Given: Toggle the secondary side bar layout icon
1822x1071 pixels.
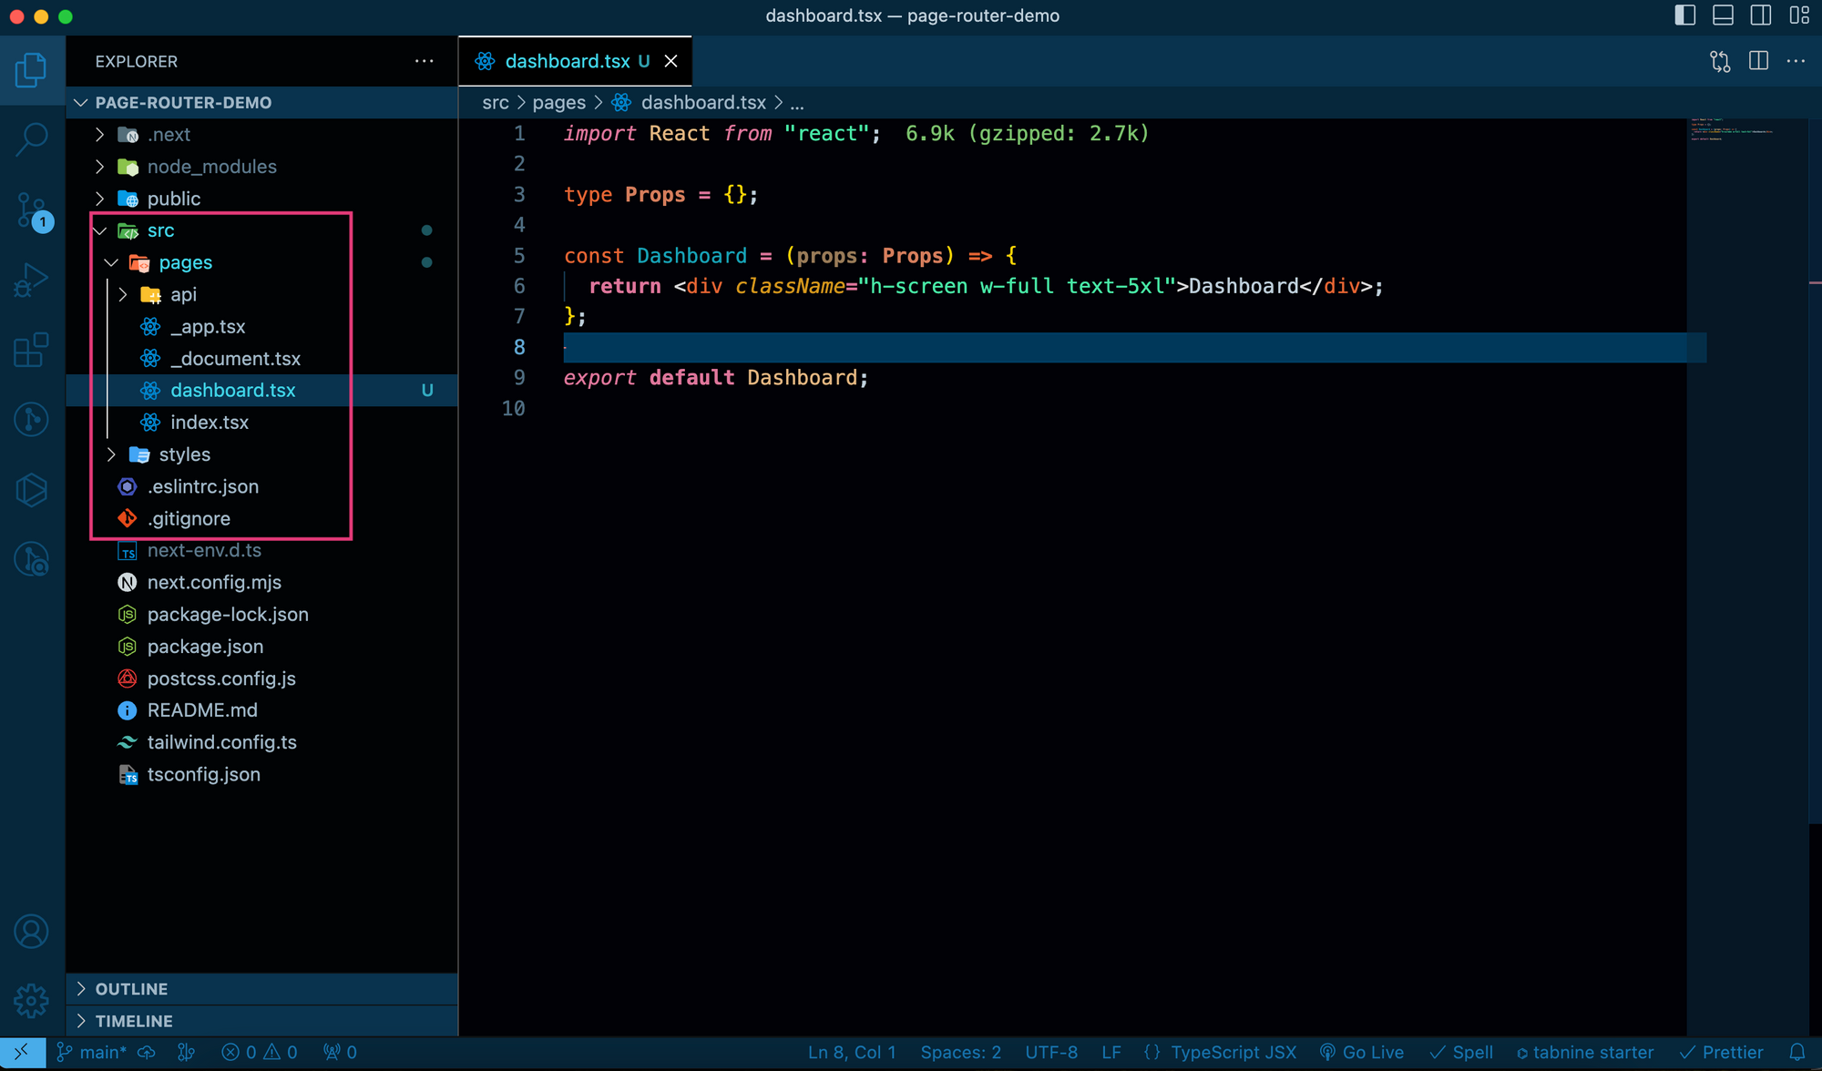Looking at the screenshot, I should (1761, 15).
